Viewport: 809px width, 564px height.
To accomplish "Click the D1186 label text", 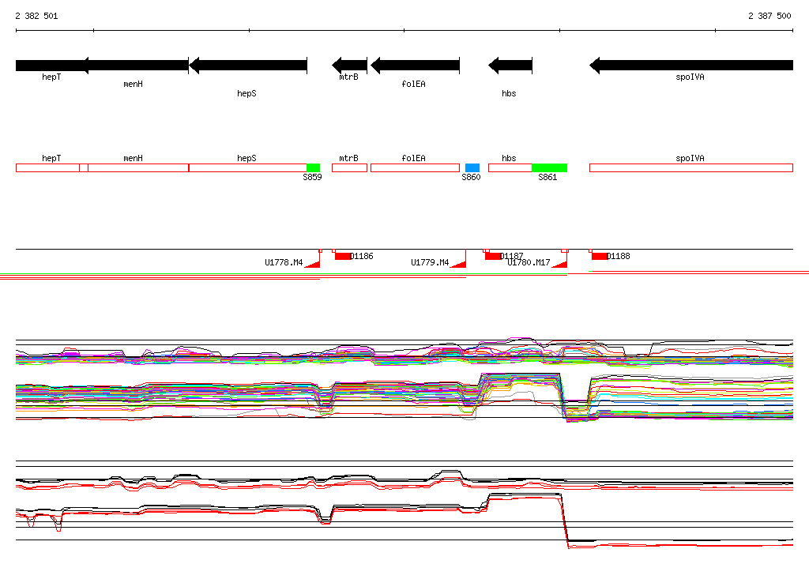I will click(x=362, y=256).
